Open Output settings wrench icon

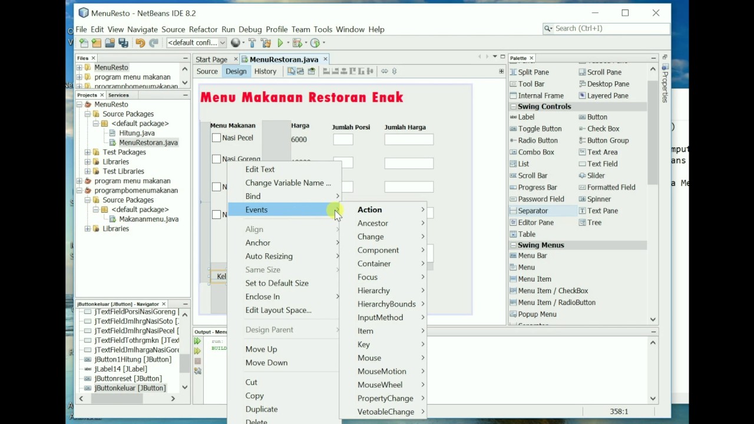[197, 371]
